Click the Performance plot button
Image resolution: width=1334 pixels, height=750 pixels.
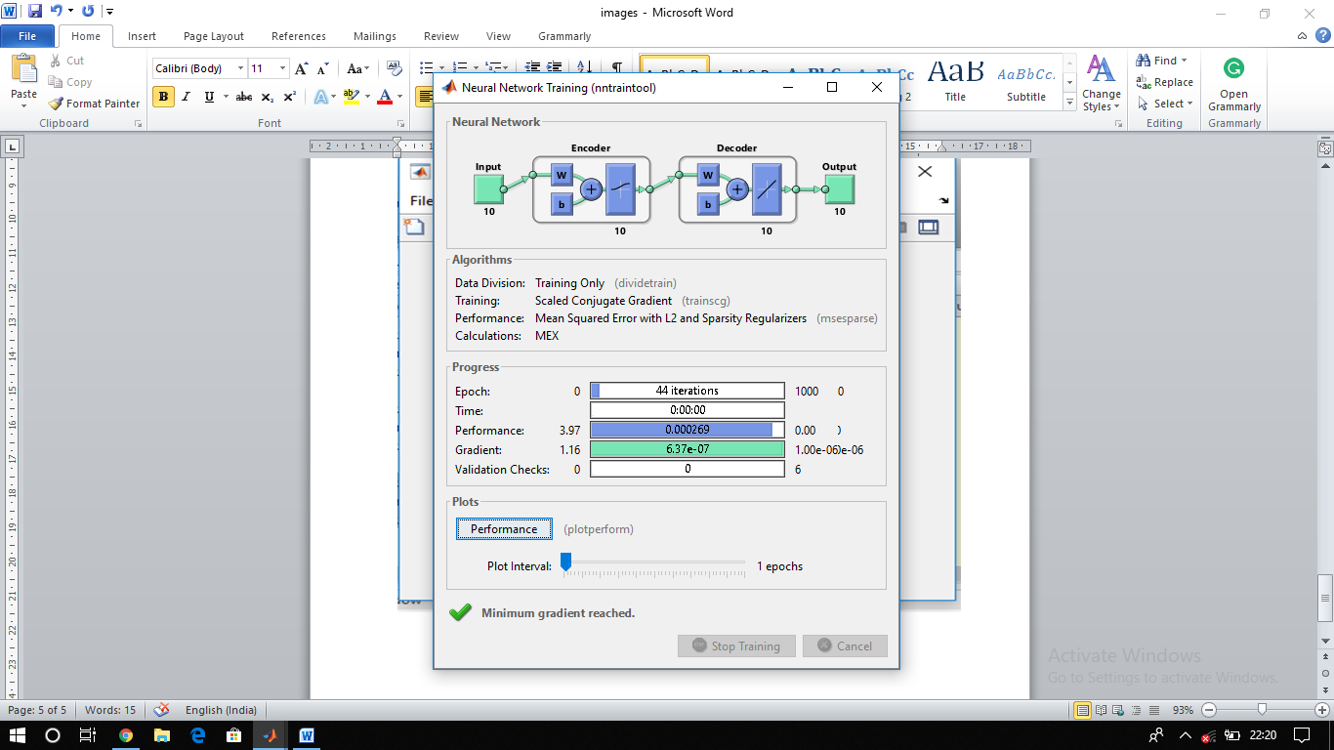pyautogui.click(x=504, y=529)
